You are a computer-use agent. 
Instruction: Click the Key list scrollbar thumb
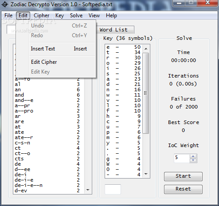[x=146, y=93]
